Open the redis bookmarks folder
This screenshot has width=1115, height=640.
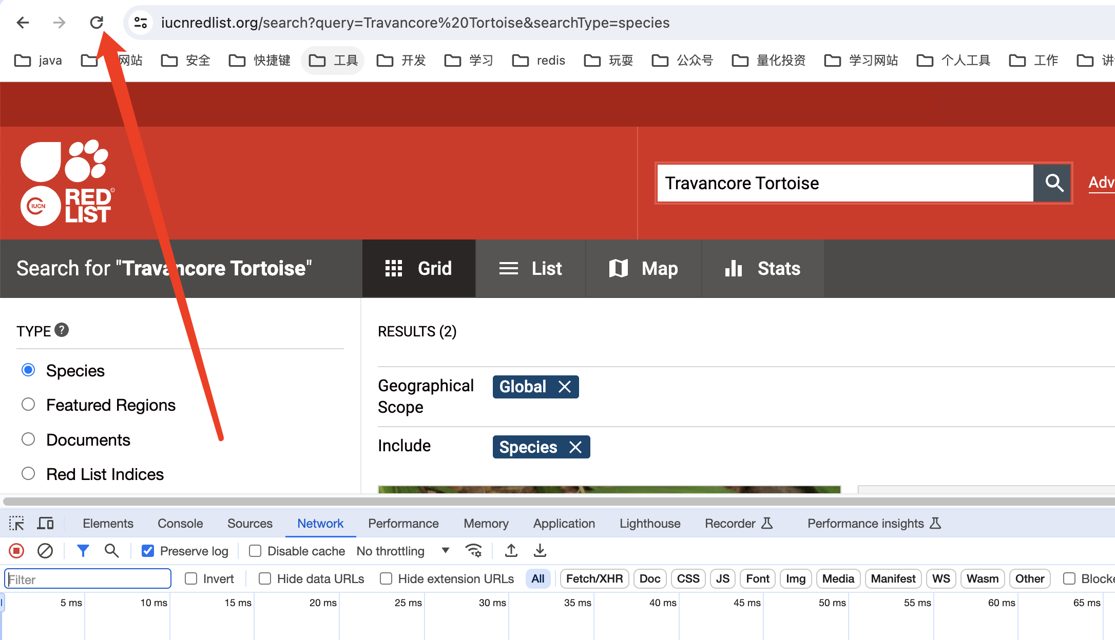(539, 61)
